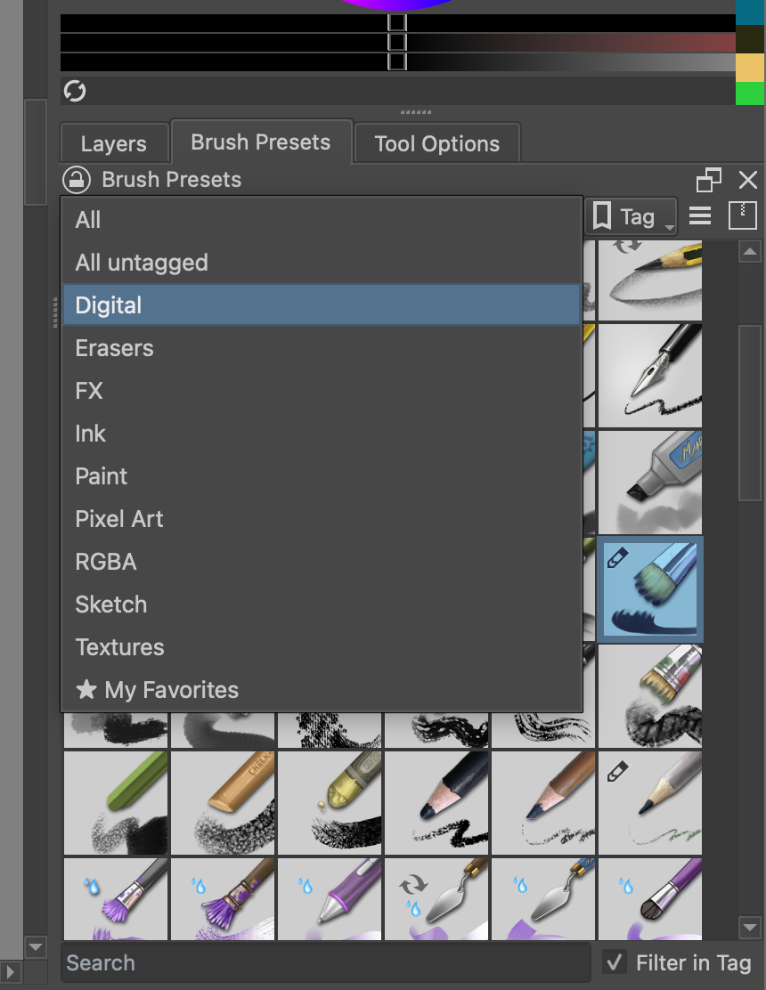The height and width of the screenshot is (990, 766).
Task: Click the bottom-left play arrow button
Action: pyautogui.click(x=11, y=972)
